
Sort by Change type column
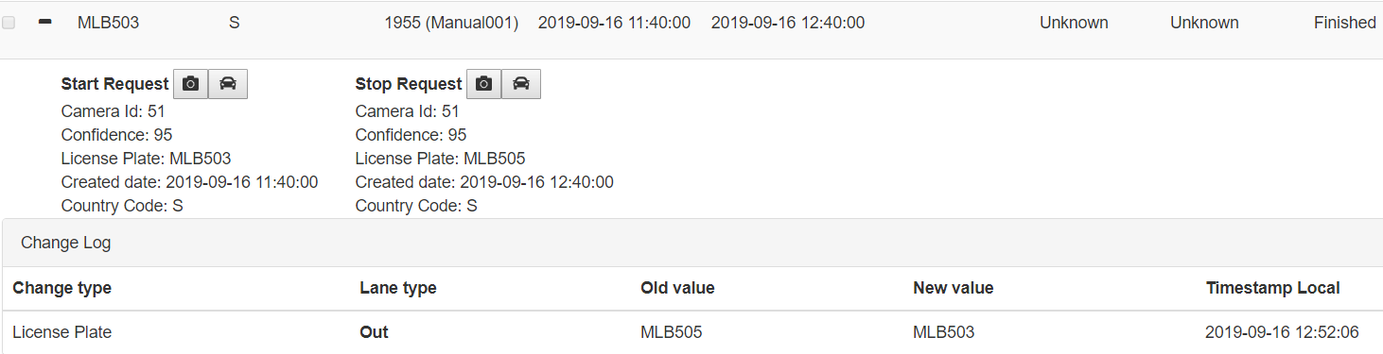pos(62,288)
